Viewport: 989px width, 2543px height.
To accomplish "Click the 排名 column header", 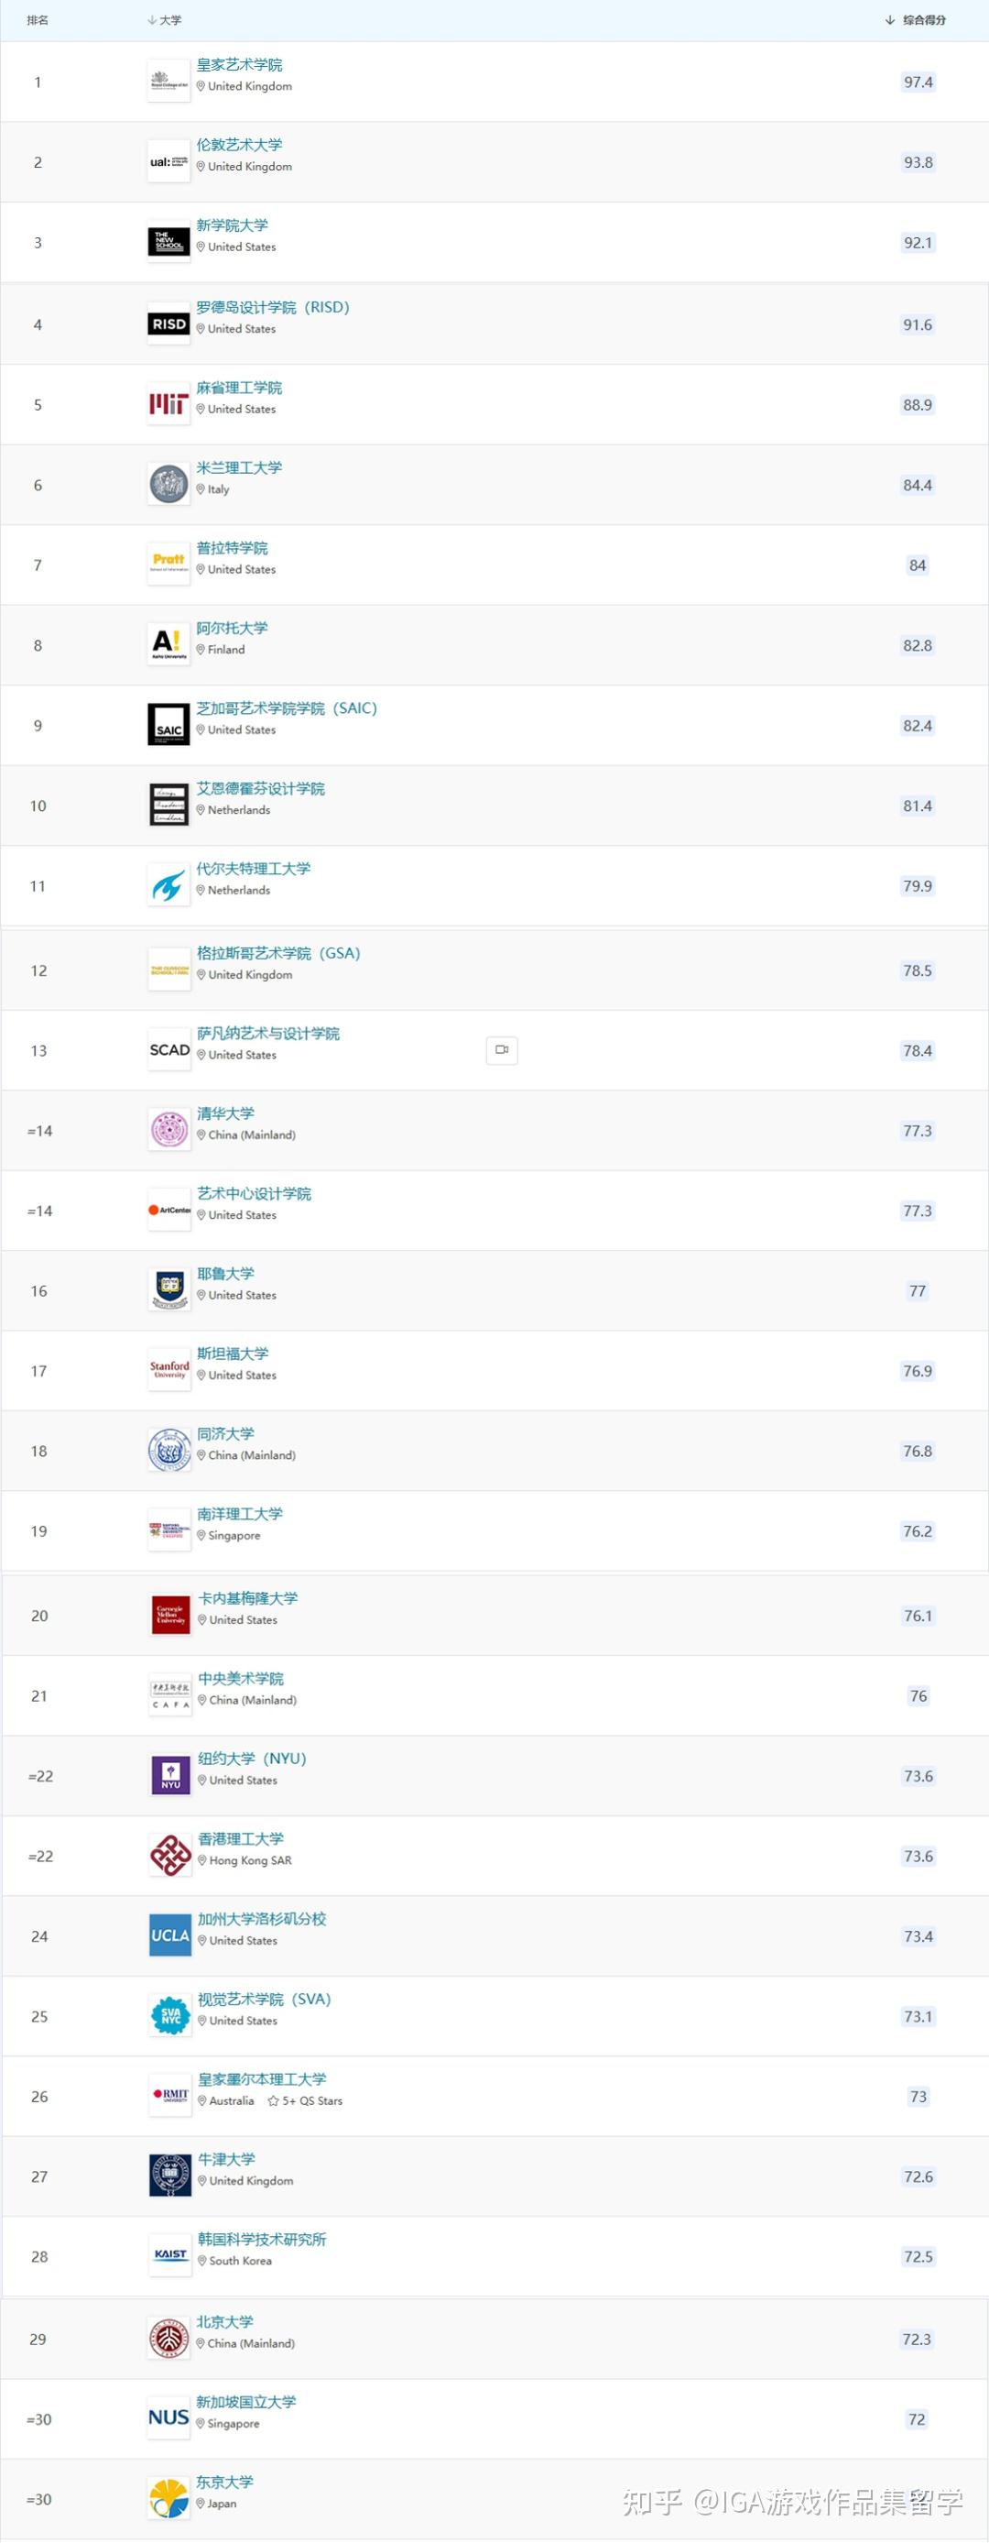I will 38,20.
